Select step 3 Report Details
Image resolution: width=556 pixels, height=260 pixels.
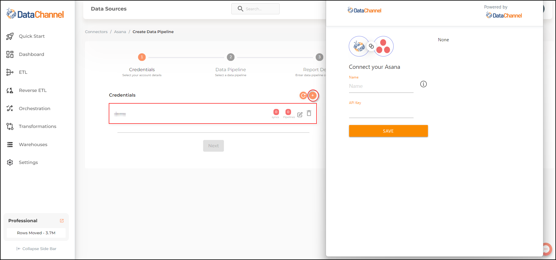(319, 57)
